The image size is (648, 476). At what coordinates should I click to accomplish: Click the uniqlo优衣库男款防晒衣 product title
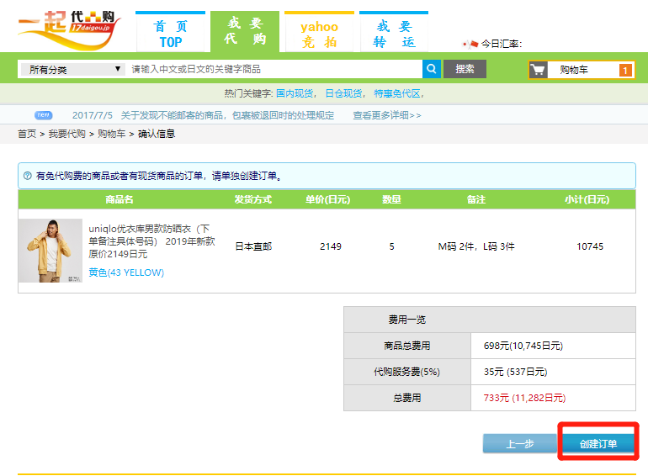click(x=151, y=241)
